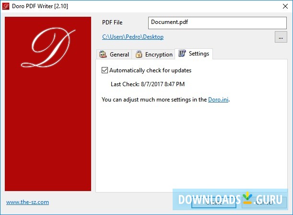Click the red Doro logo banner
Viewport: 293px width, 215px height.
(48, 104)
